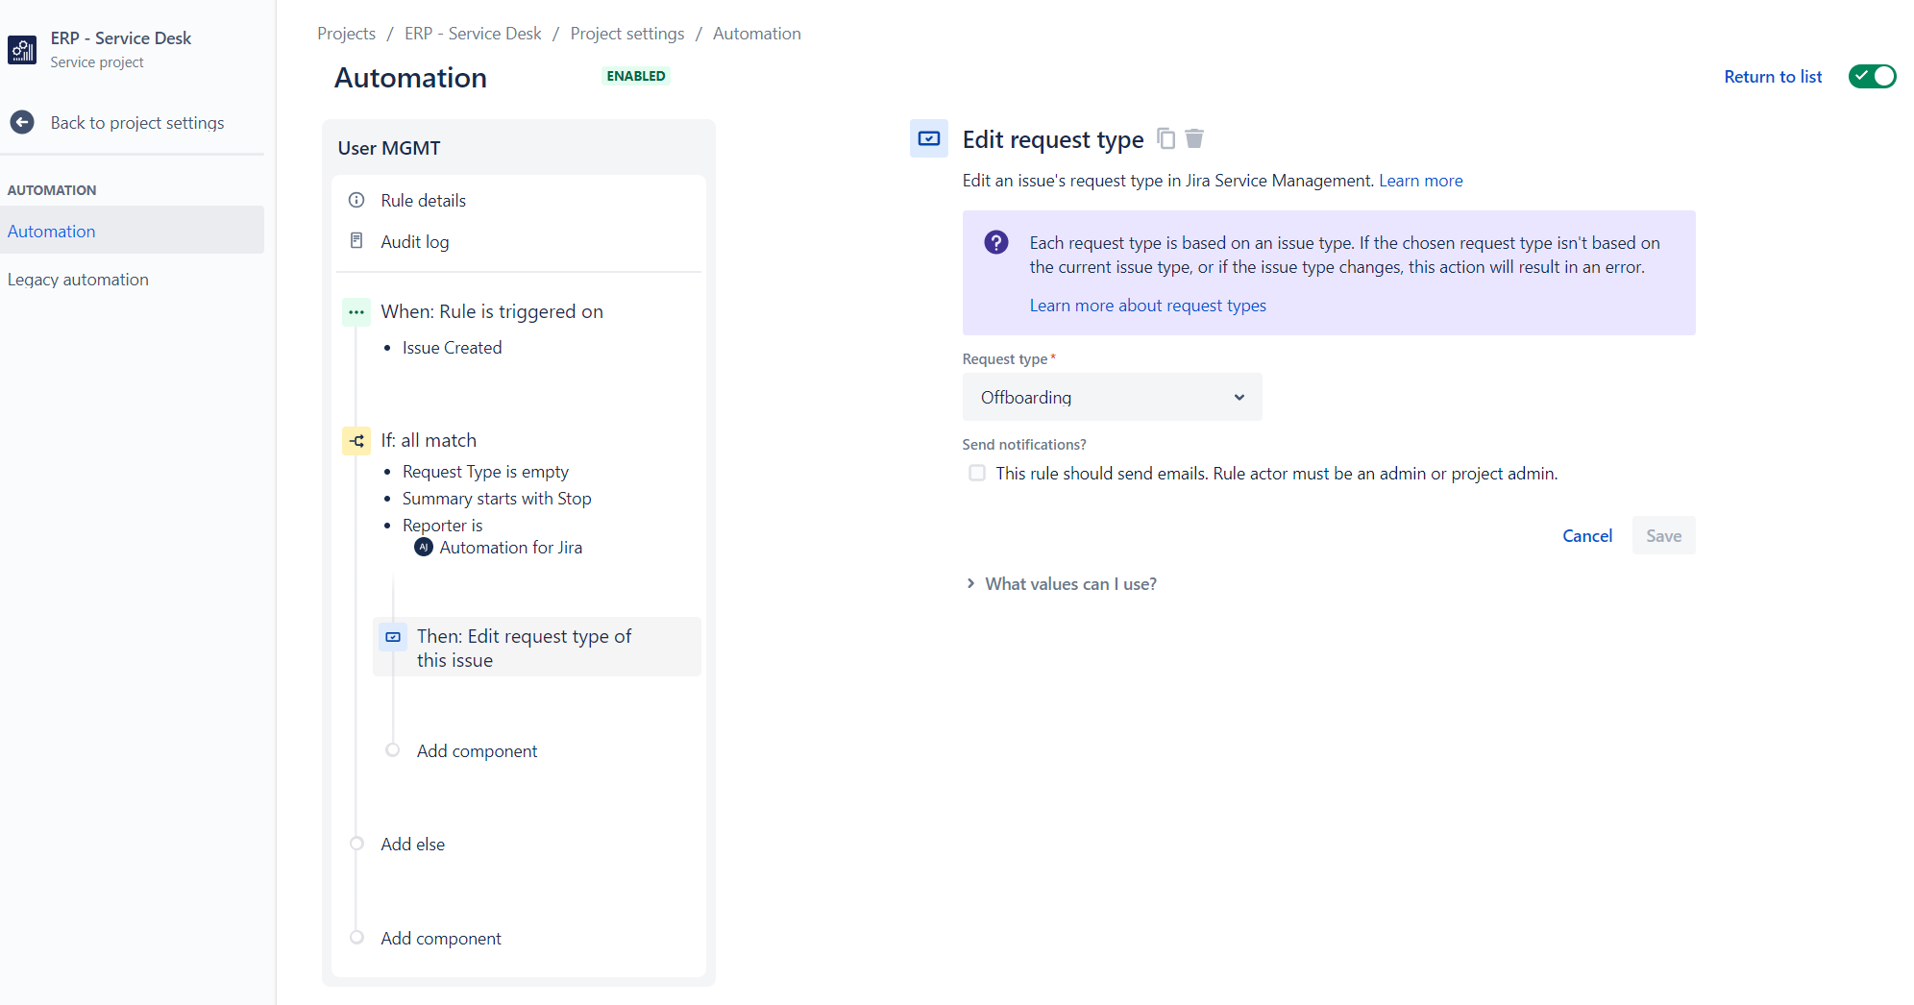Enable the send emails checkbox

[x=977, y=473]
